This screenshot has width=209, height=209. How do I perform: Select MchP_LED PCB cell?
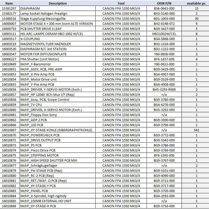57,125
